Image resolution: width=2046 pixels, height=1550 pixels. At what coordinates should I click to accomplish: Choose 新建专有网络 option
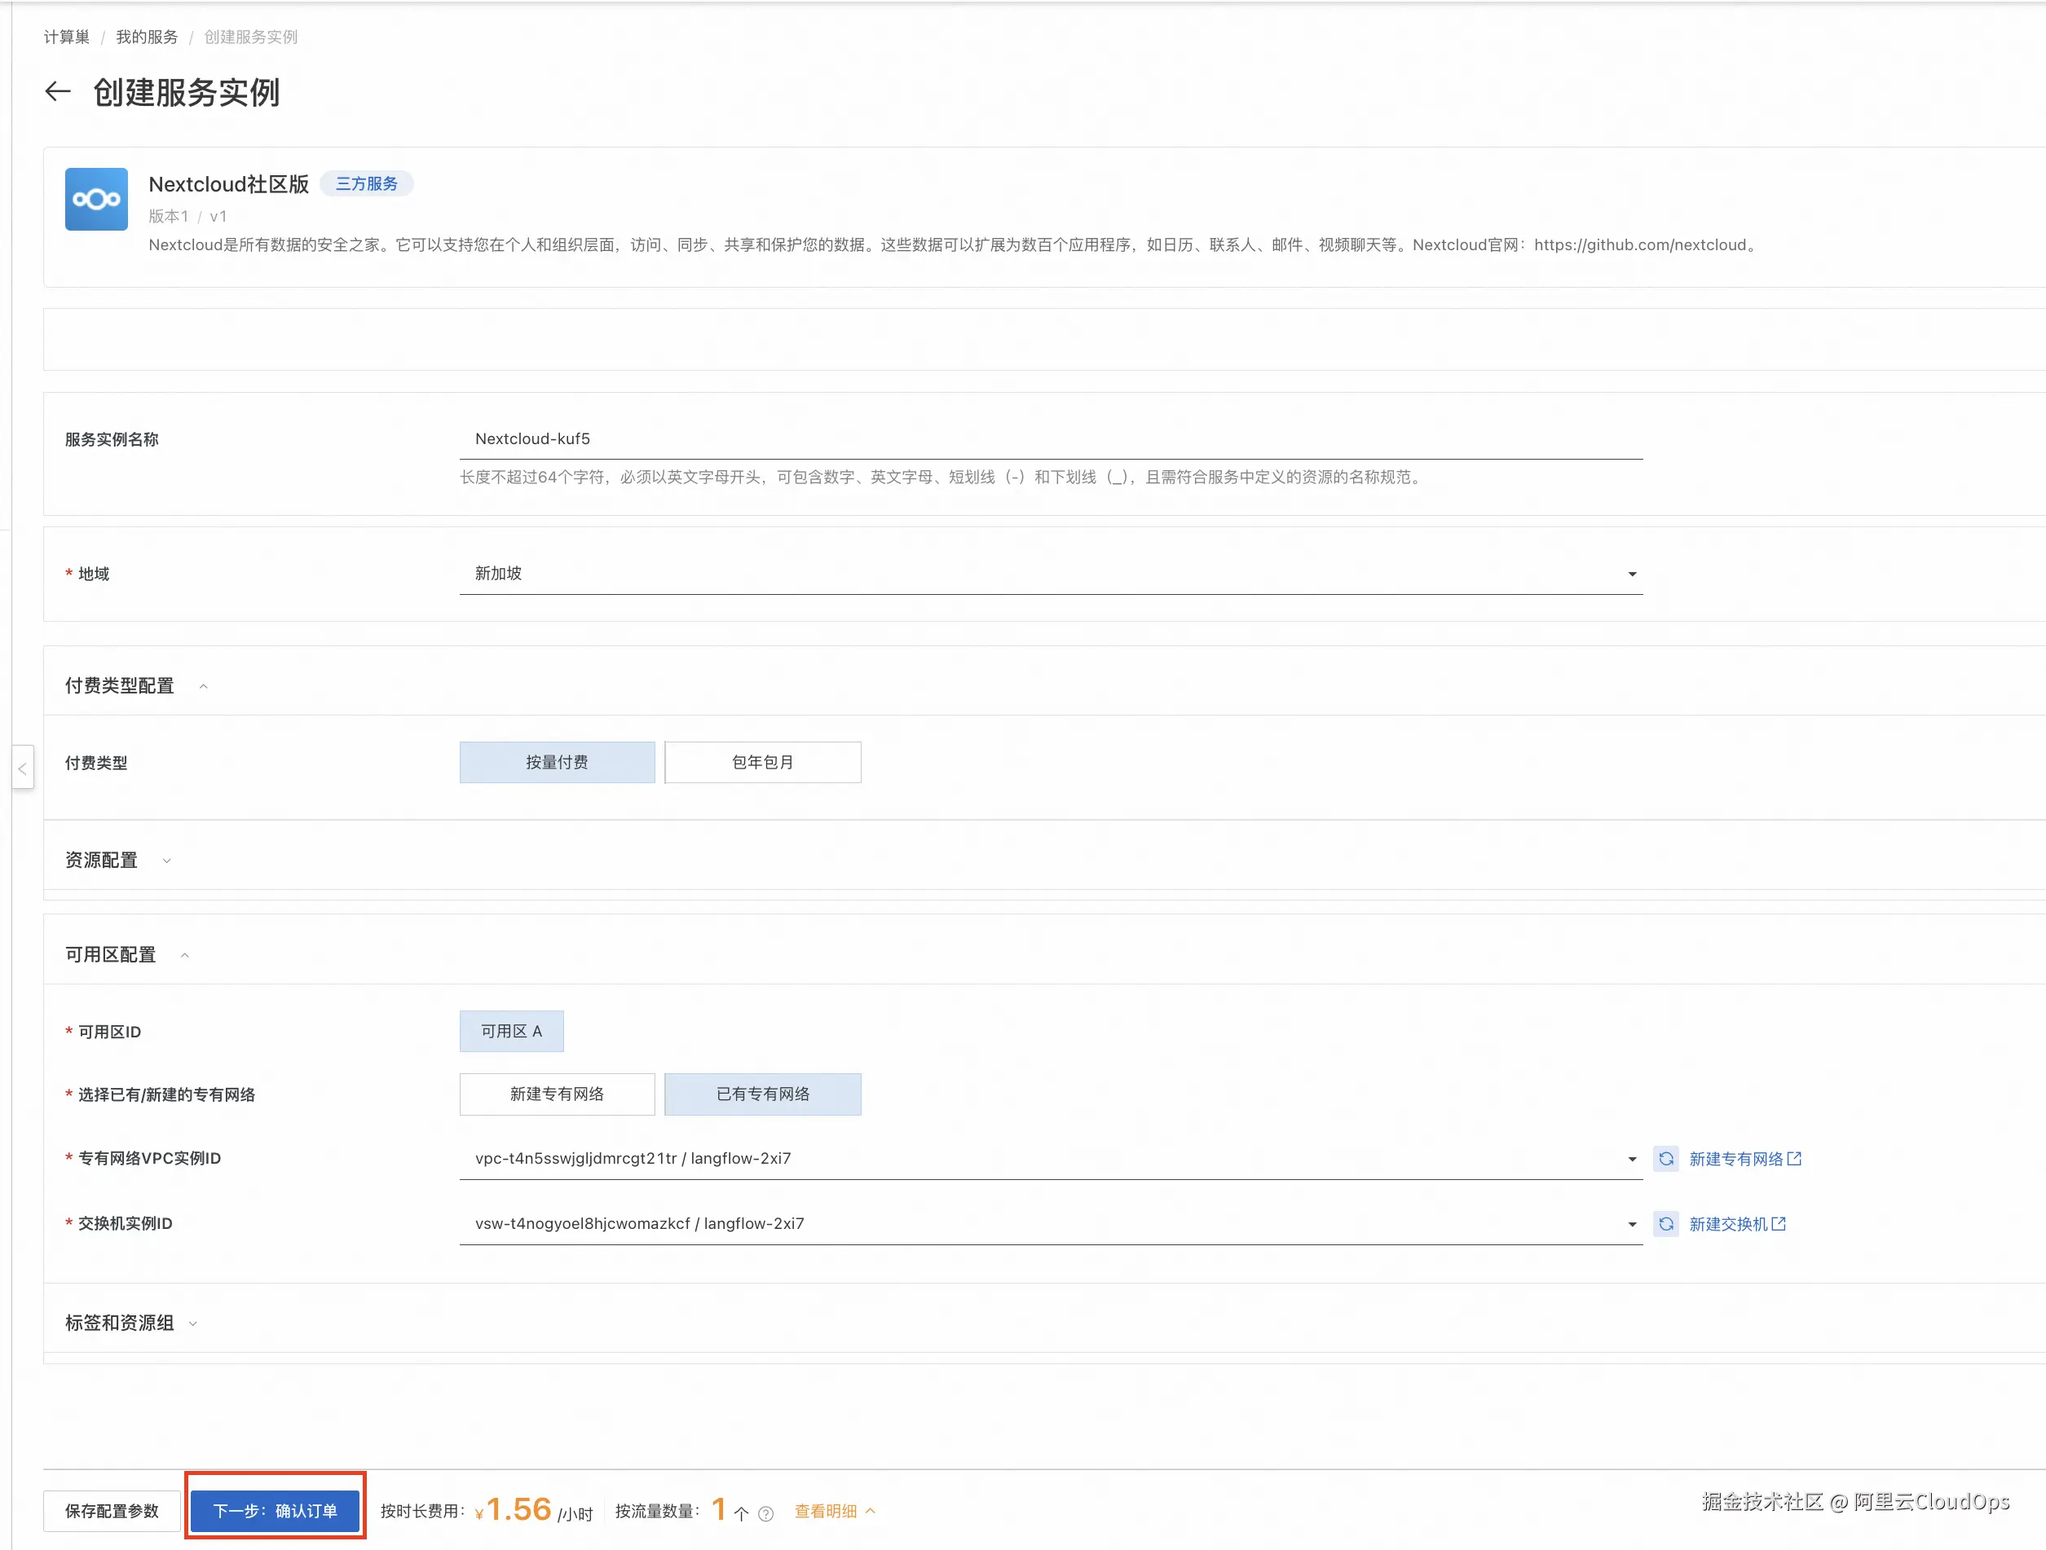[x=557, y=1094]
